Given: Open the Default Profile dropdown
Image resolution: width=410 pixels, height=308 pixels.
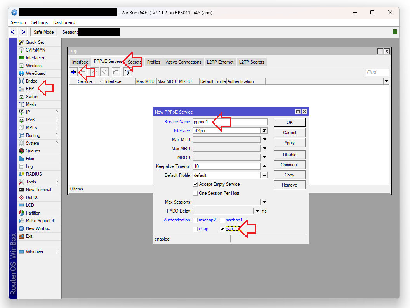Looking at the screenshot, I should click(264, 175).
